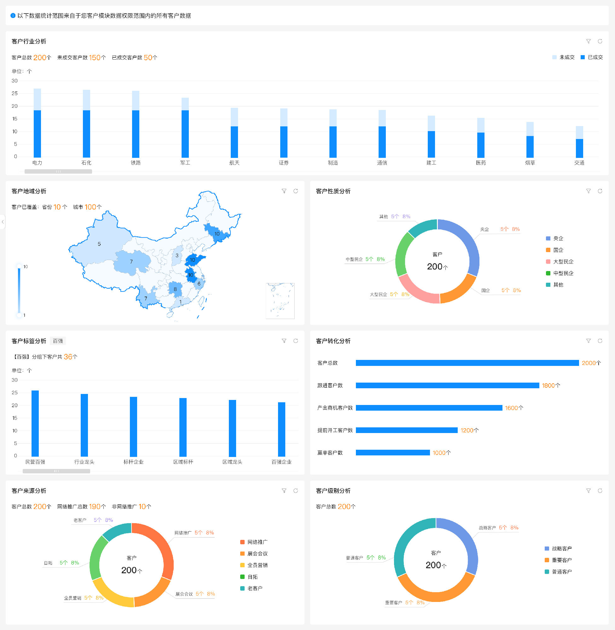
Task: Filter the 客户标签分析 chart
Action: point(284,341)
